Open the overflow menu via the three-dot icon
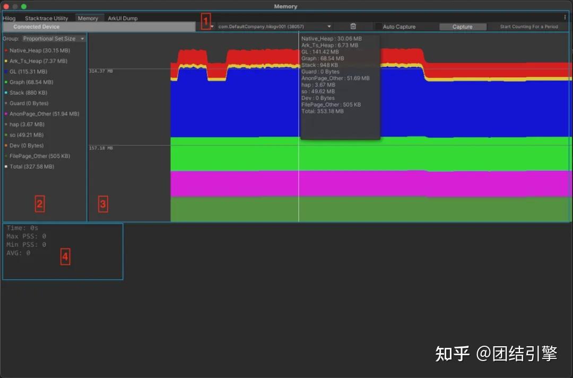The image size is (573, 378). point(565,17)
